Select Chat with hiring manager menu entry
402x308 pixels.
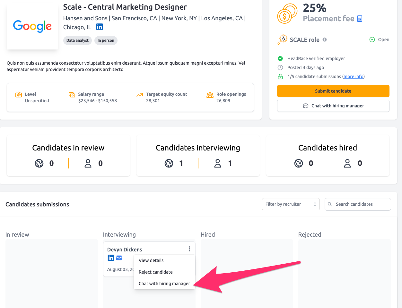point(164,284)
